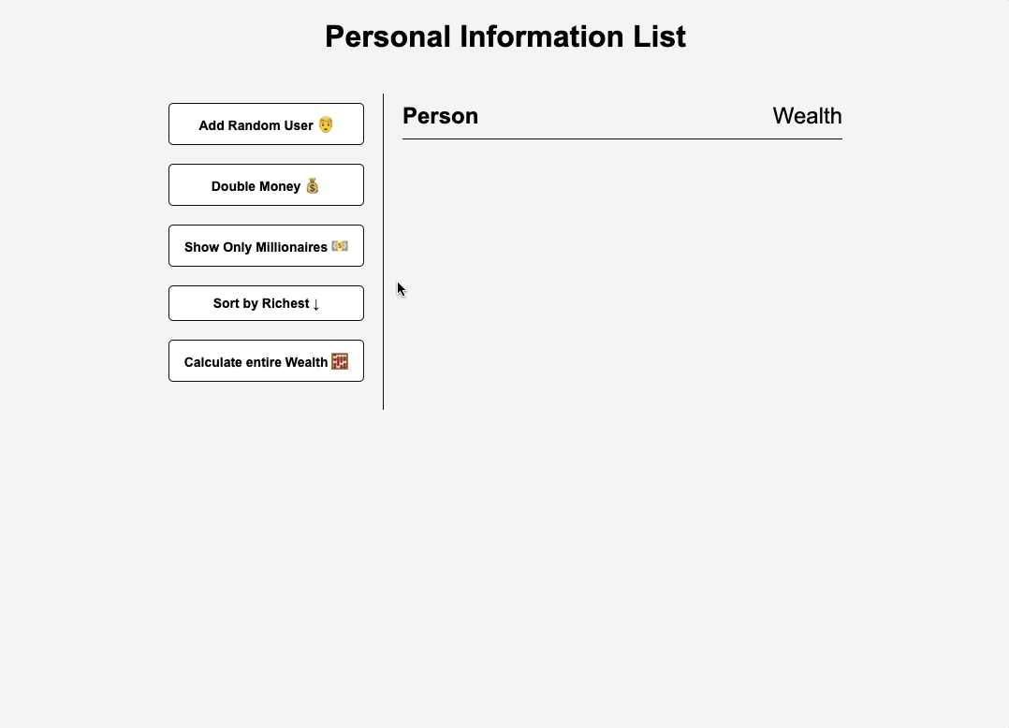Click the Person column header

point(440,116)
